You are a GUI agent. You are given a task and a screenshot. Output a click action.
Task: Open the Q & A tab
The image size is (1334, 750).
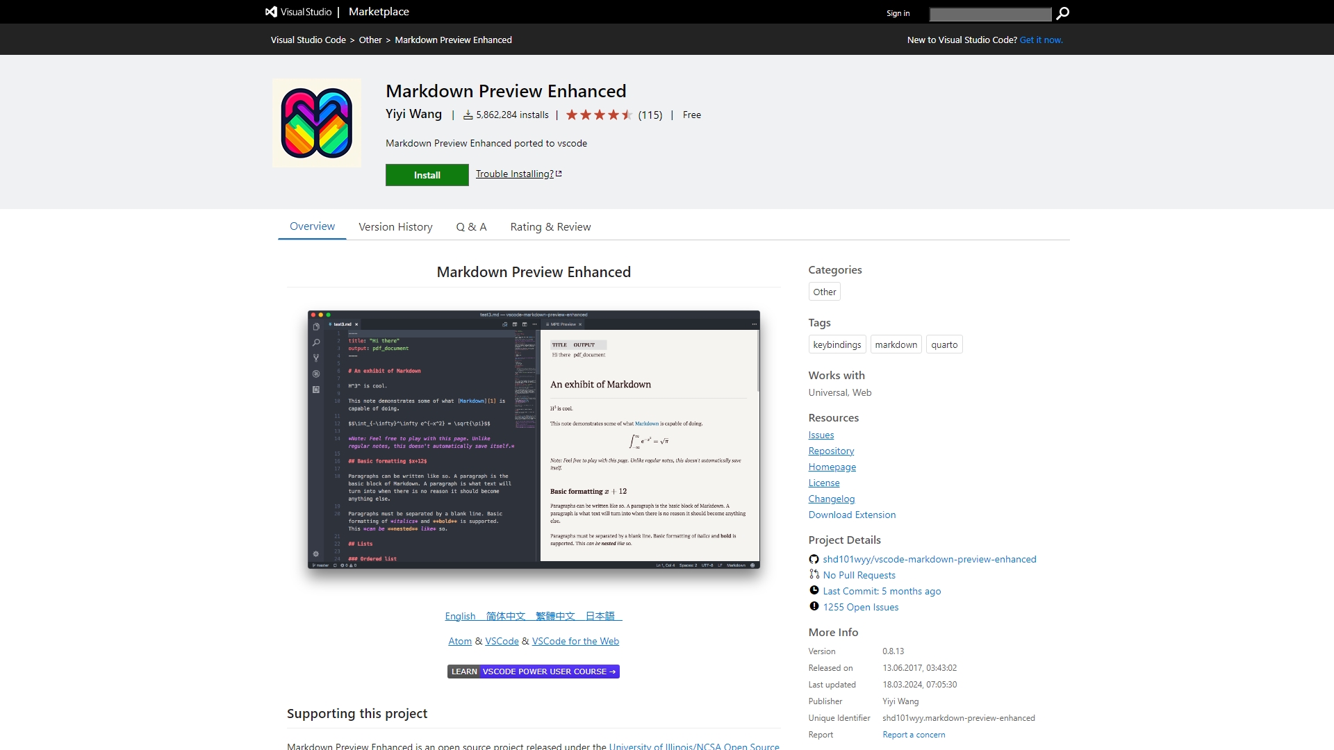[471, 227]
